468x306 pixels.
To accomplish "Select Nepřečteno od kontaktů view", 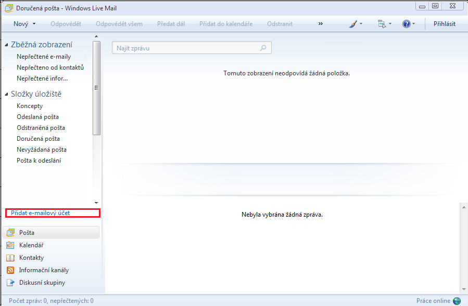I will pos(50,68).
